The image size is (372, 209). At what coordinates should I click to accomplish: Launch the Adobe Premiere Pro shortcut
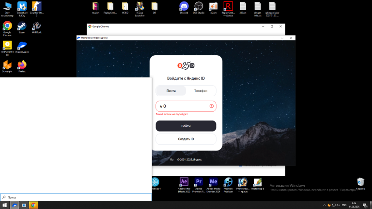click(199, 185)
